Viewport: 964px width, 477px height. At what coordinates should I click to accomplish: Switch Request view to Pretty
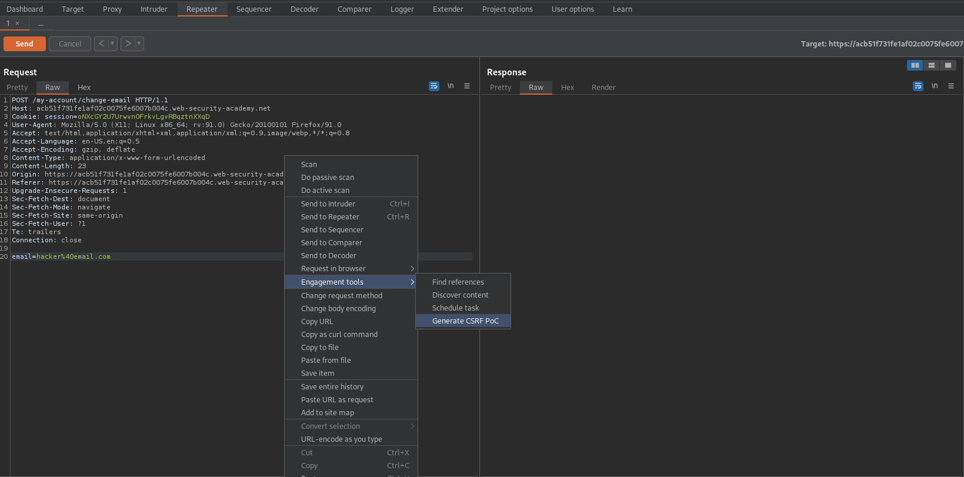click(x=18, y=87)
